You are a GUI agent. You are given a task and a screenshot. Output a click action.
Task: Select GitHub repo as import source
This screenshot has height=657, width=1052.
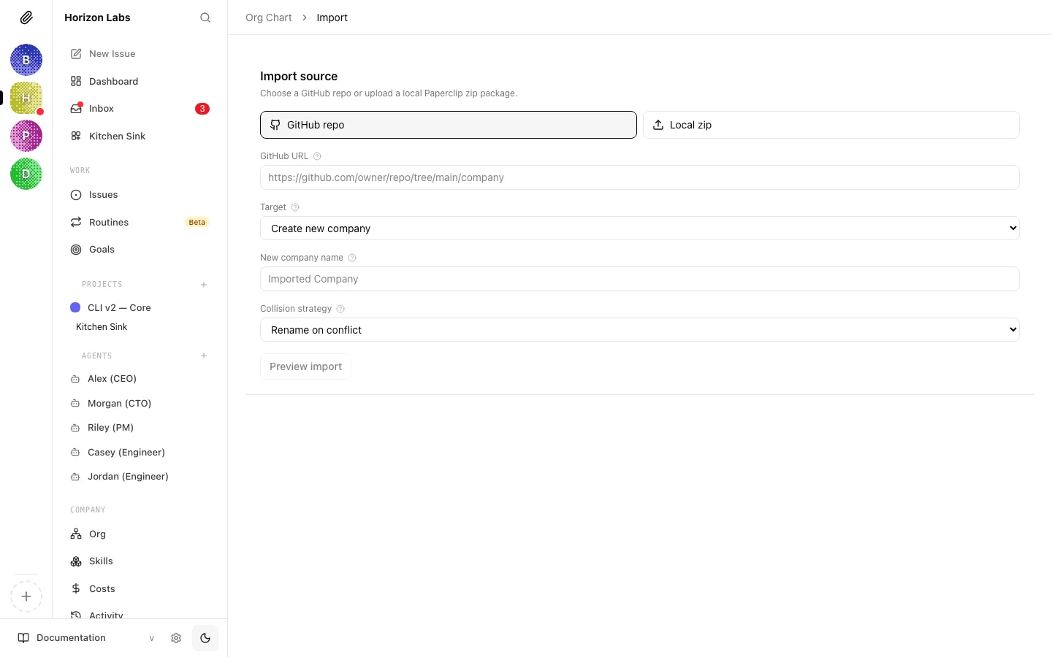tap(449, 125)
